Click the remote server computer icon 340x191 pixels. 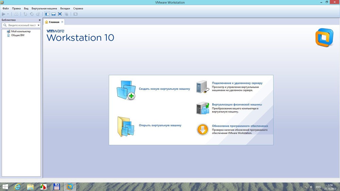tap(203, 87)
